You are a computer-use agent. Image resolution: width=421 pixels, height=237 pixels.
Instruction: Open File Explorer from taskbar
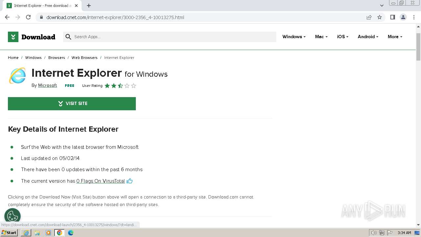[x=37, y=233]
